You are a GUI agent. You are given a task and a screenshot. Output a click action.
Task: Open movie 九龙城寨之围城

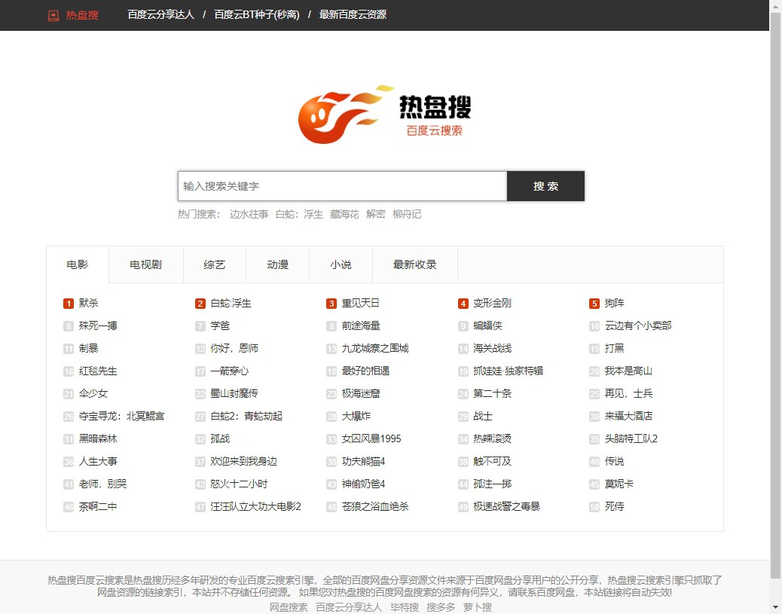point(375,348)
